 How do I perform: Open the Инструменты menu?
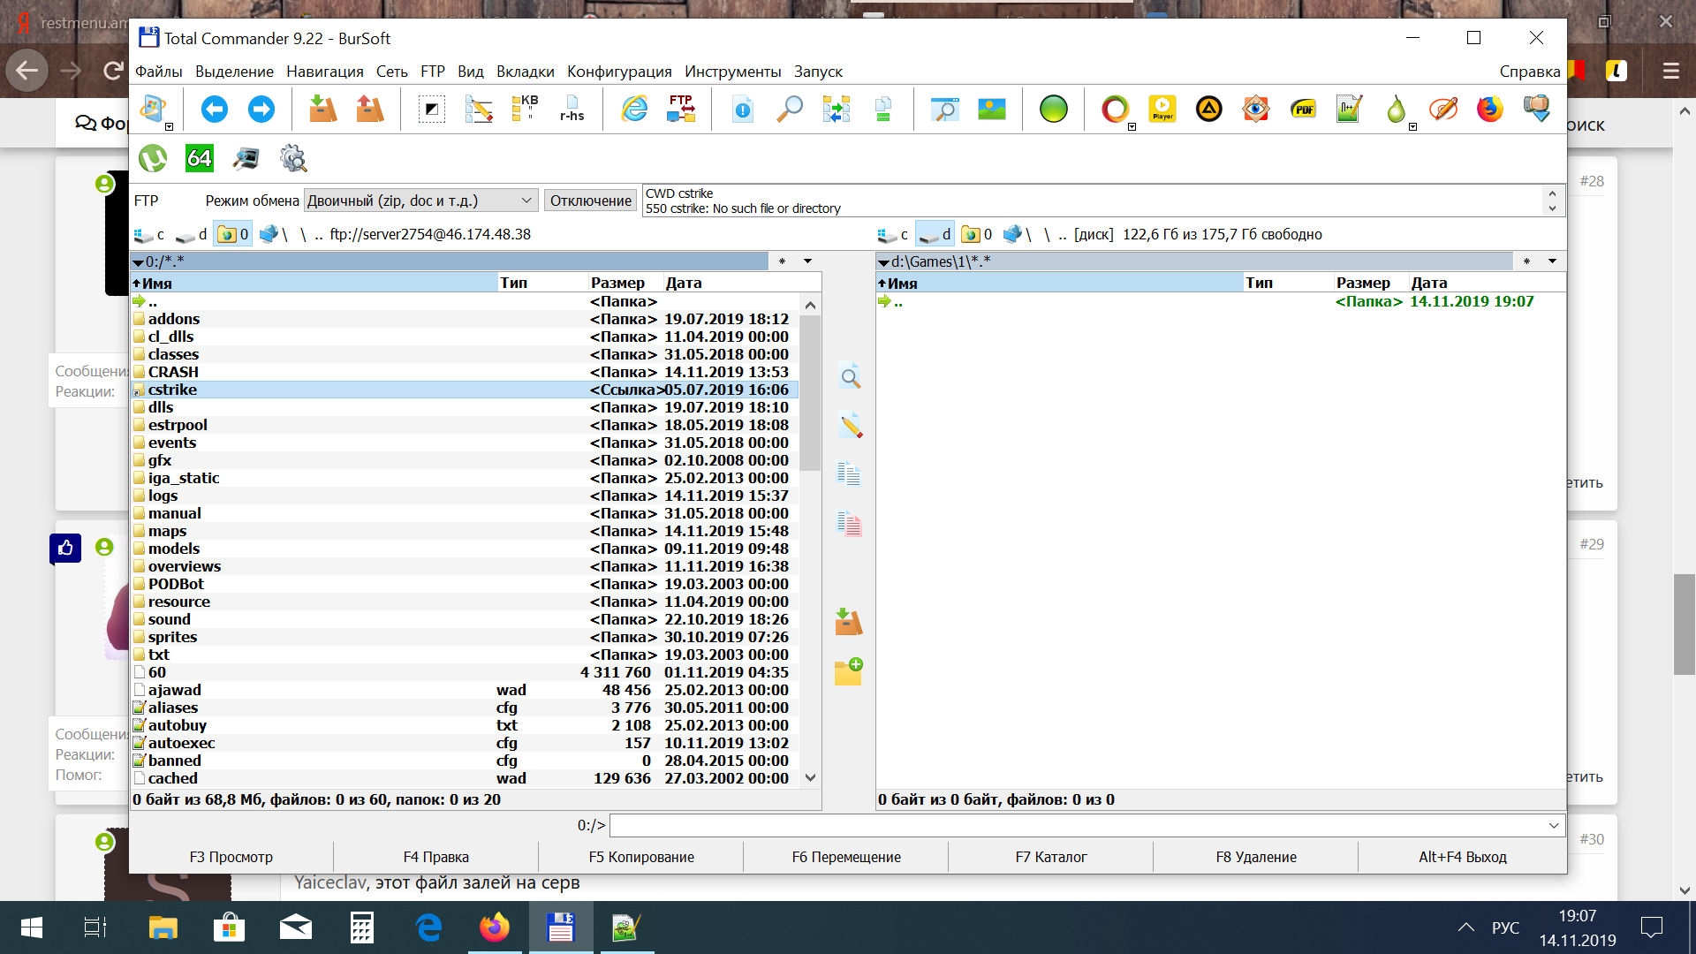coord(732,72)
